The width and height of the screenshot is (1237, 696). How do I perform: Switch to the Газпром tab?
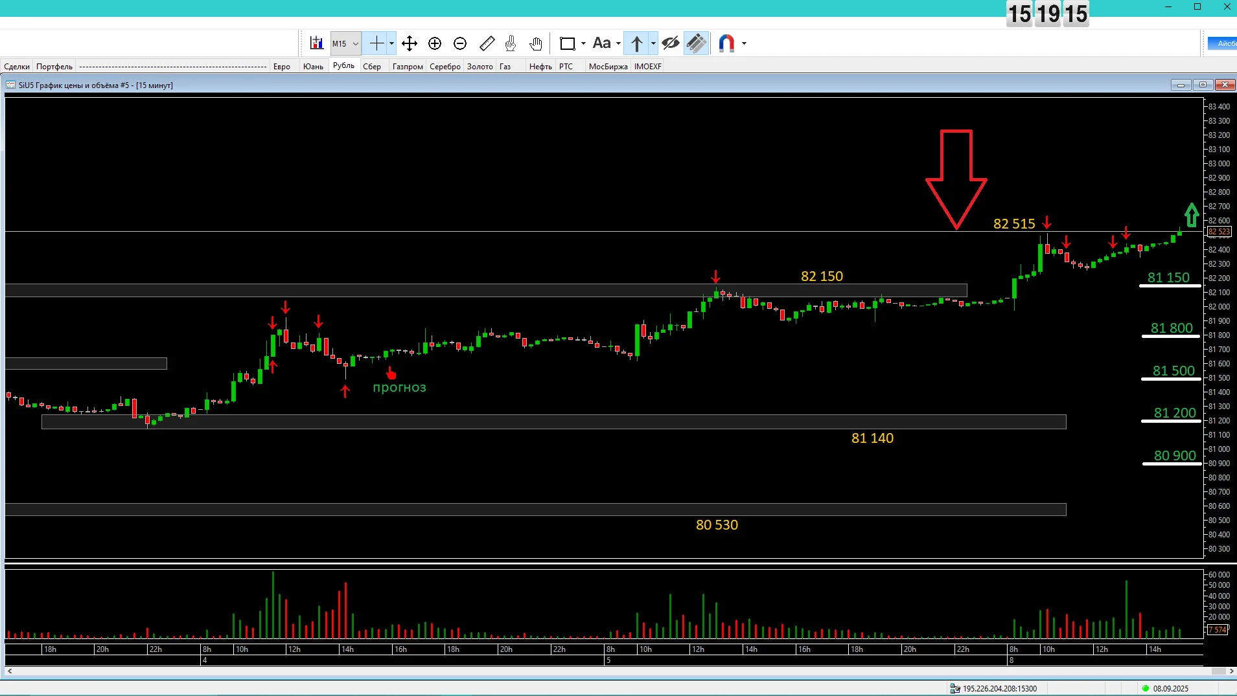[408, 67]
